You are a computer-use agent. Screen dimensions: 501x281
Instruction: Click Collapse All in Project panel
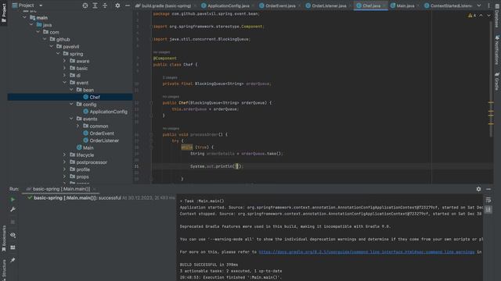[x=105, y=5]
